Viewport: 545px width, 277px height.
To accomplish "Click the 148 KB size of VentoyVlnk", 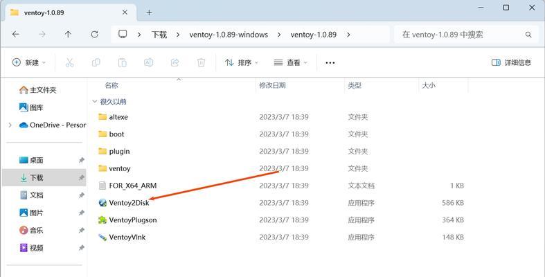I will click(453, 237).
